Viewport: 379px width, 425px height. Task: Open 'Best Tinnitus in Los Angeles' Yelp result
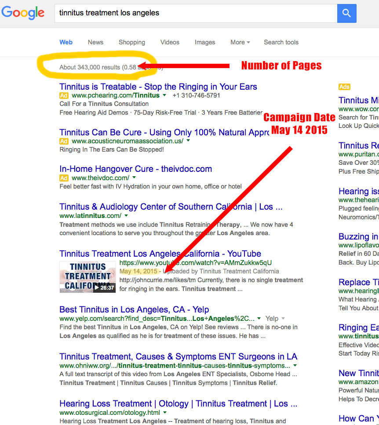coord(134,309)
